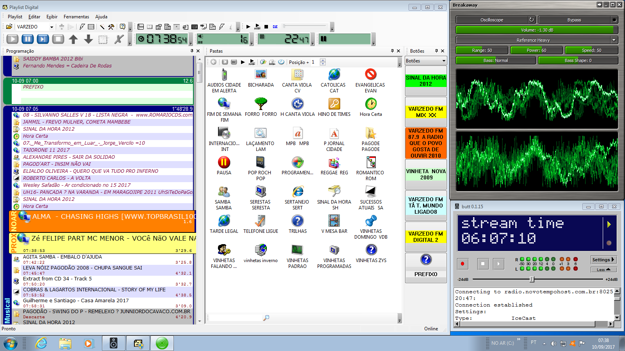This screenshot has width=625, height=351.
Task: Click the large Pause button in main toolbar
Action: (x=27, y=39)
